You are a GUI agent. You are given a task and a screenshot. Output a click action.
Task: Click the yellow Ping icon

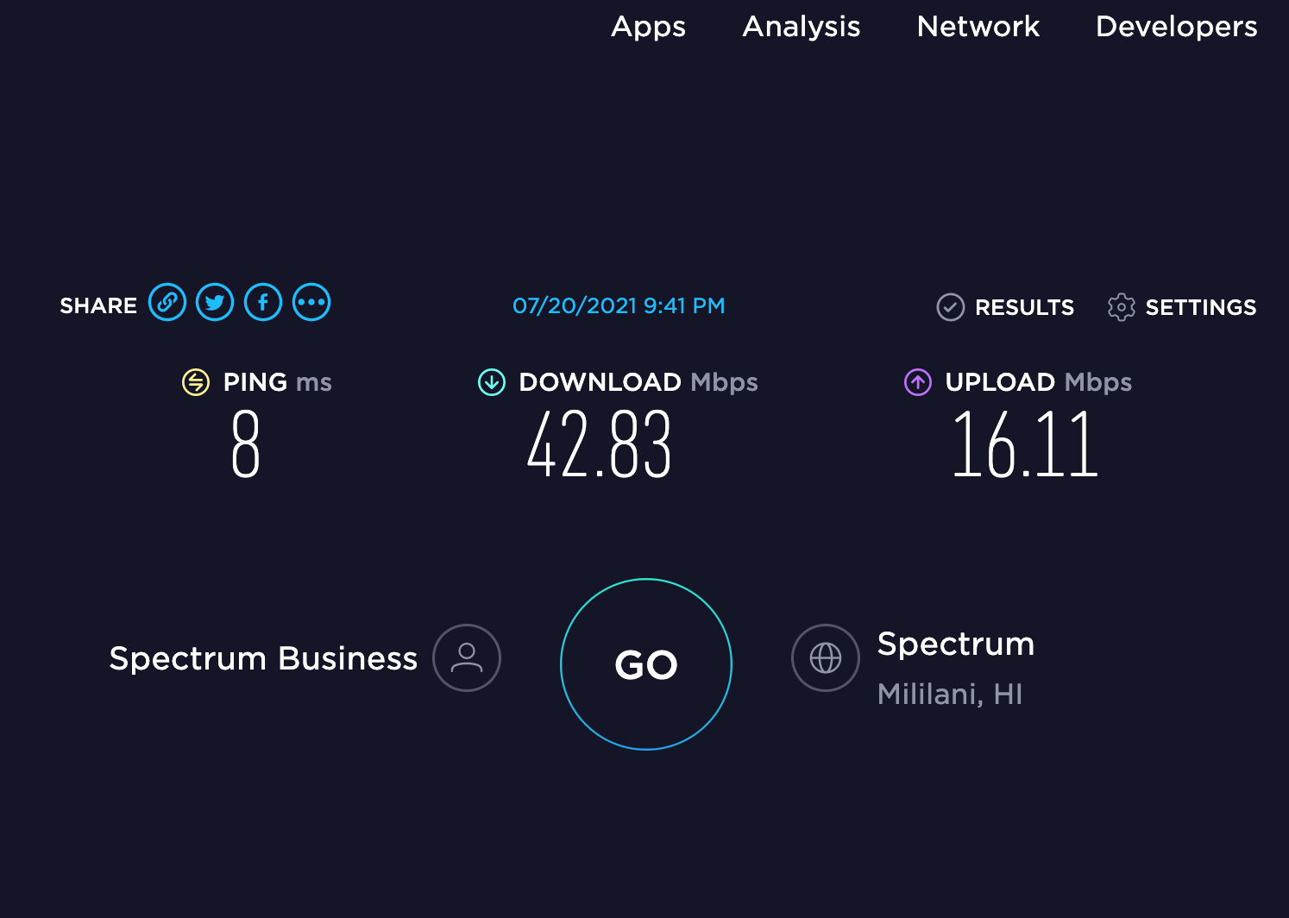(x=195, y=381)
